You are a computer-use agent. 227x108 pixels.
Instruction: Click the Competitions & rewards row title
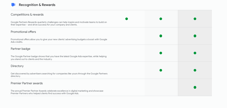tap(27, 14)
